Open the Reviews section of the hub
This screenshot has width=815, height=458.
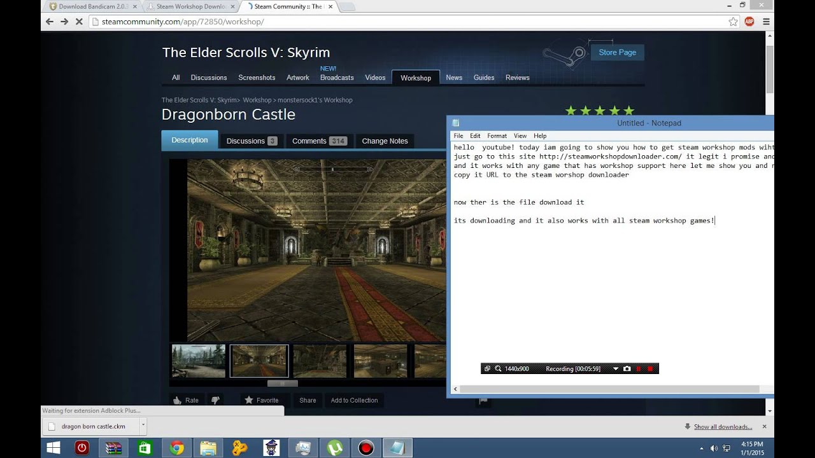pos(518,78)
